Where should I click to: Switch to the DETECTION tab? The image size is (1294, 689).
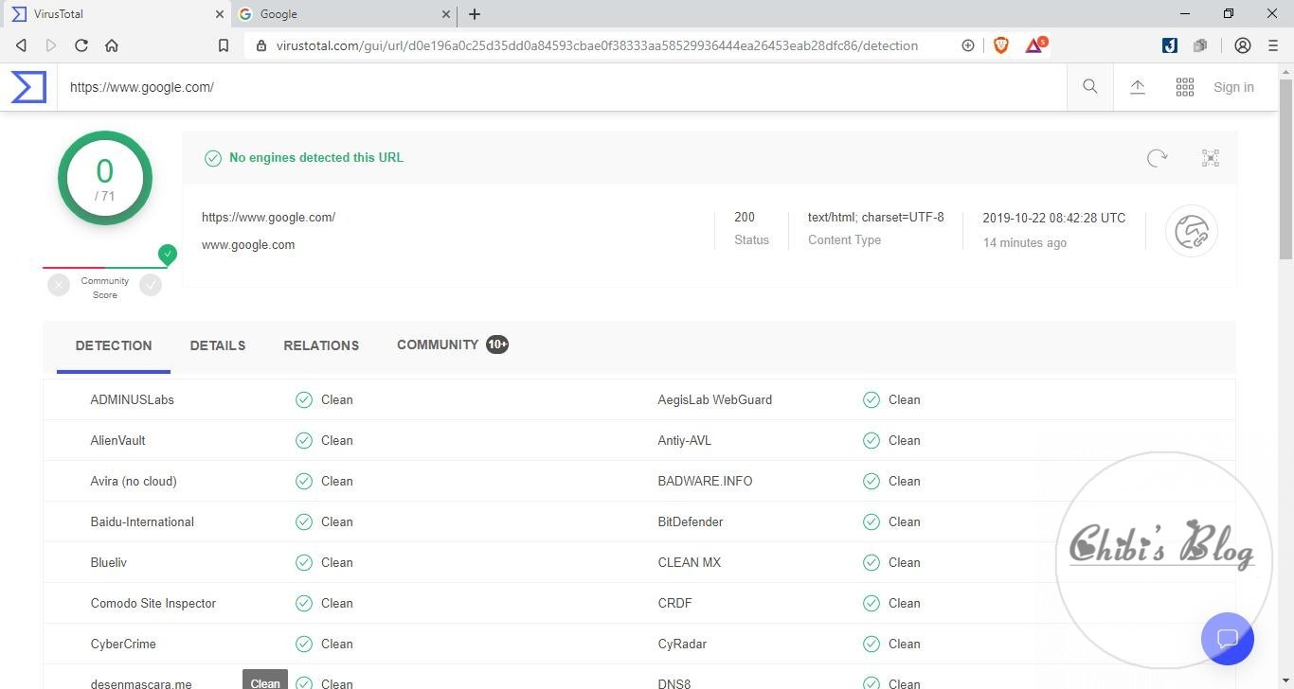[114, 345]
